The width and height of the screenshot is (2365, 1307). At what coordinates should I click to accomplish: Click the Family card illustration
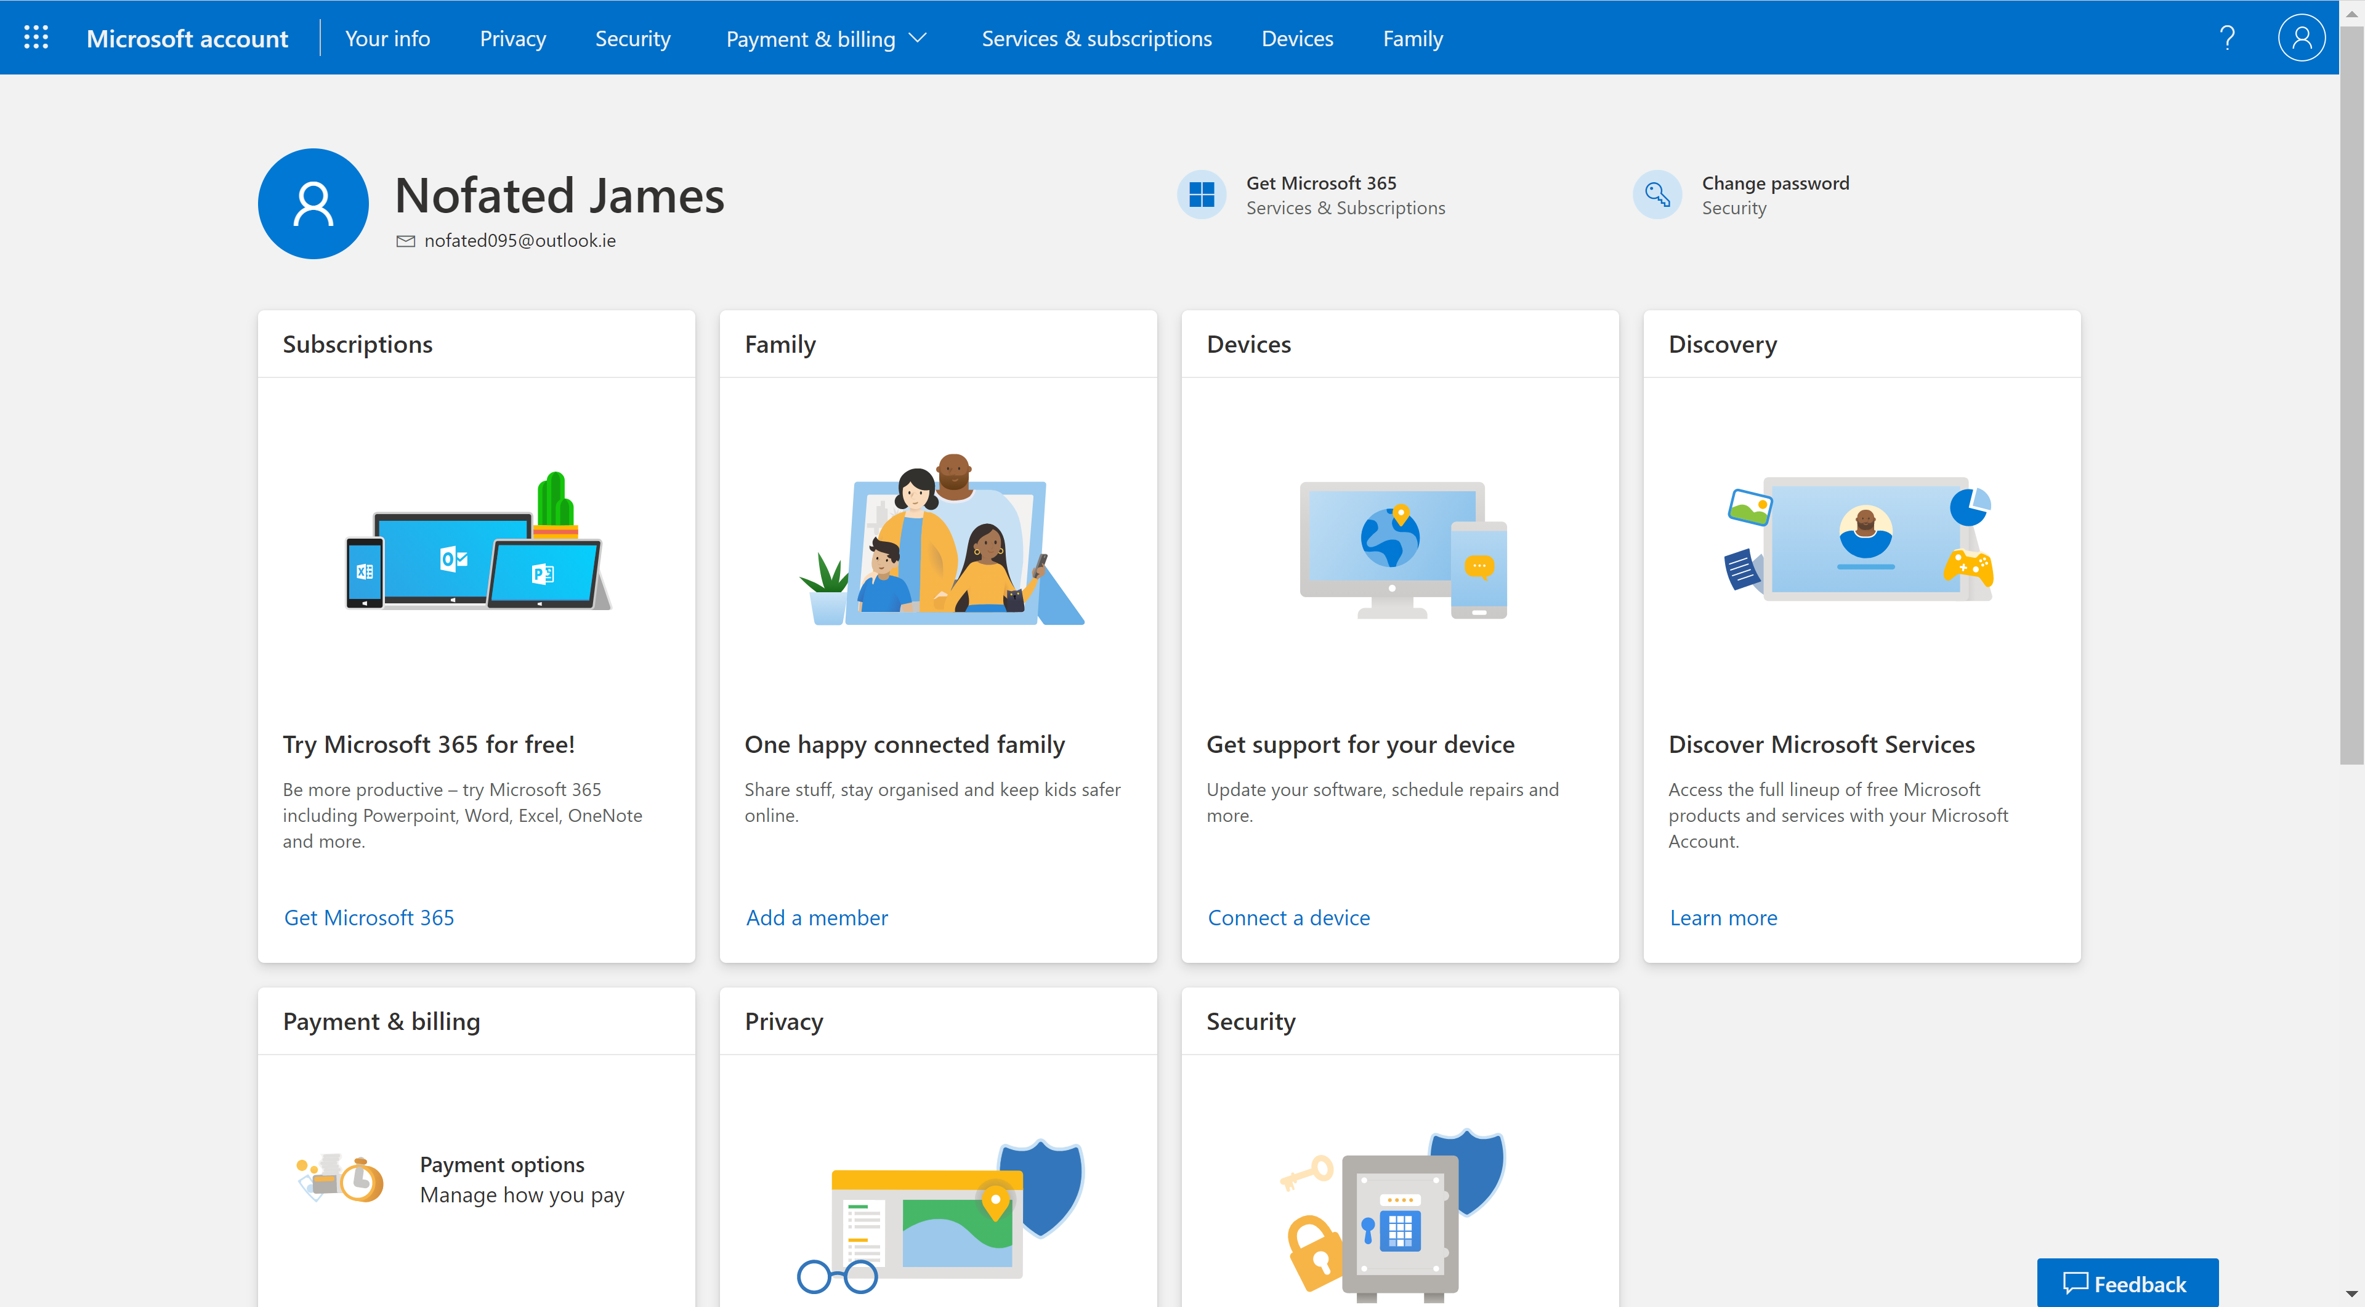[941, 539]
